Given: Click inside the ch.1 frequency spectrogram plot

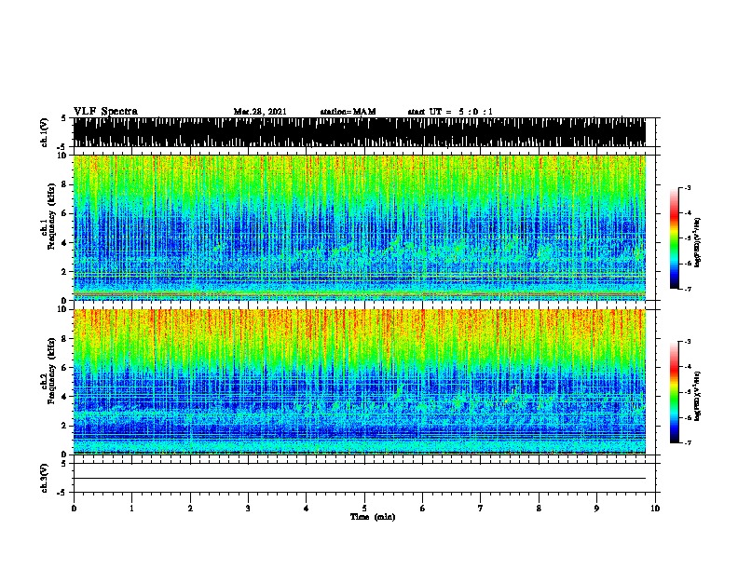Looking at the screenshot, I should 360,227.
